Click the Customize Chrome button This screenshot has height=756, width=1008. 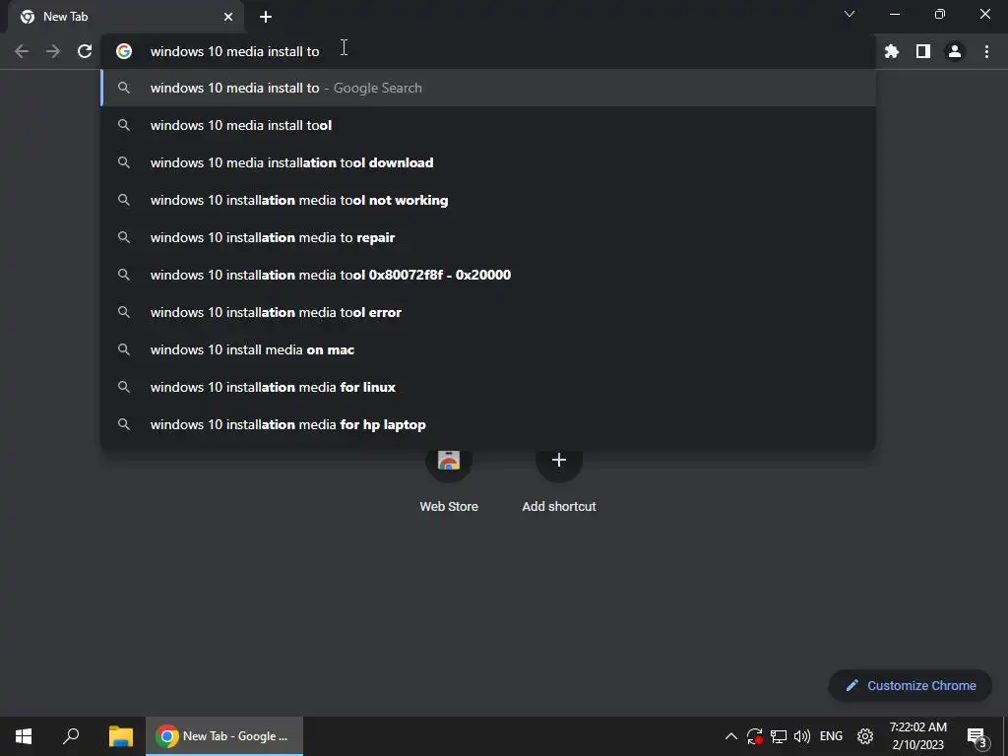(x=910, y=685)
